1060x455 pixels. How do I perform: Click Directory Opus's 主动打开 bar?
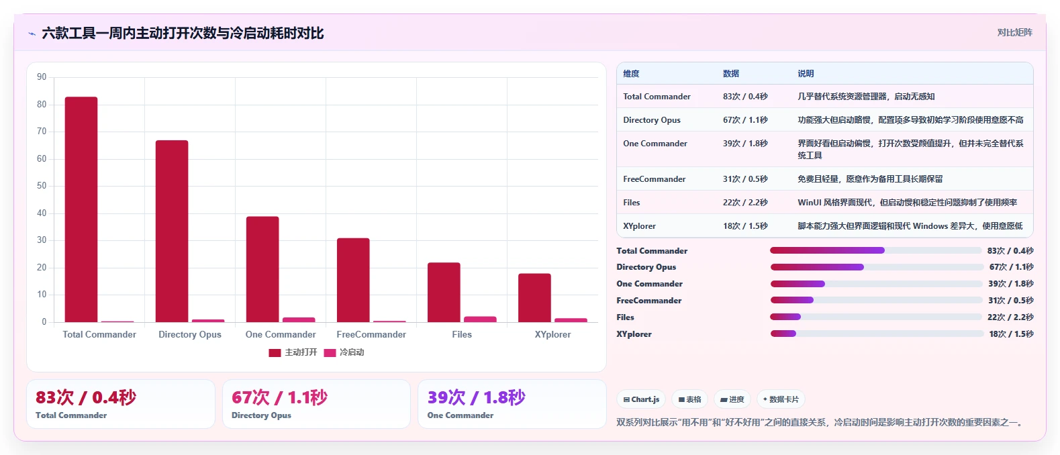pyautogui.click(x=172, y=232)
